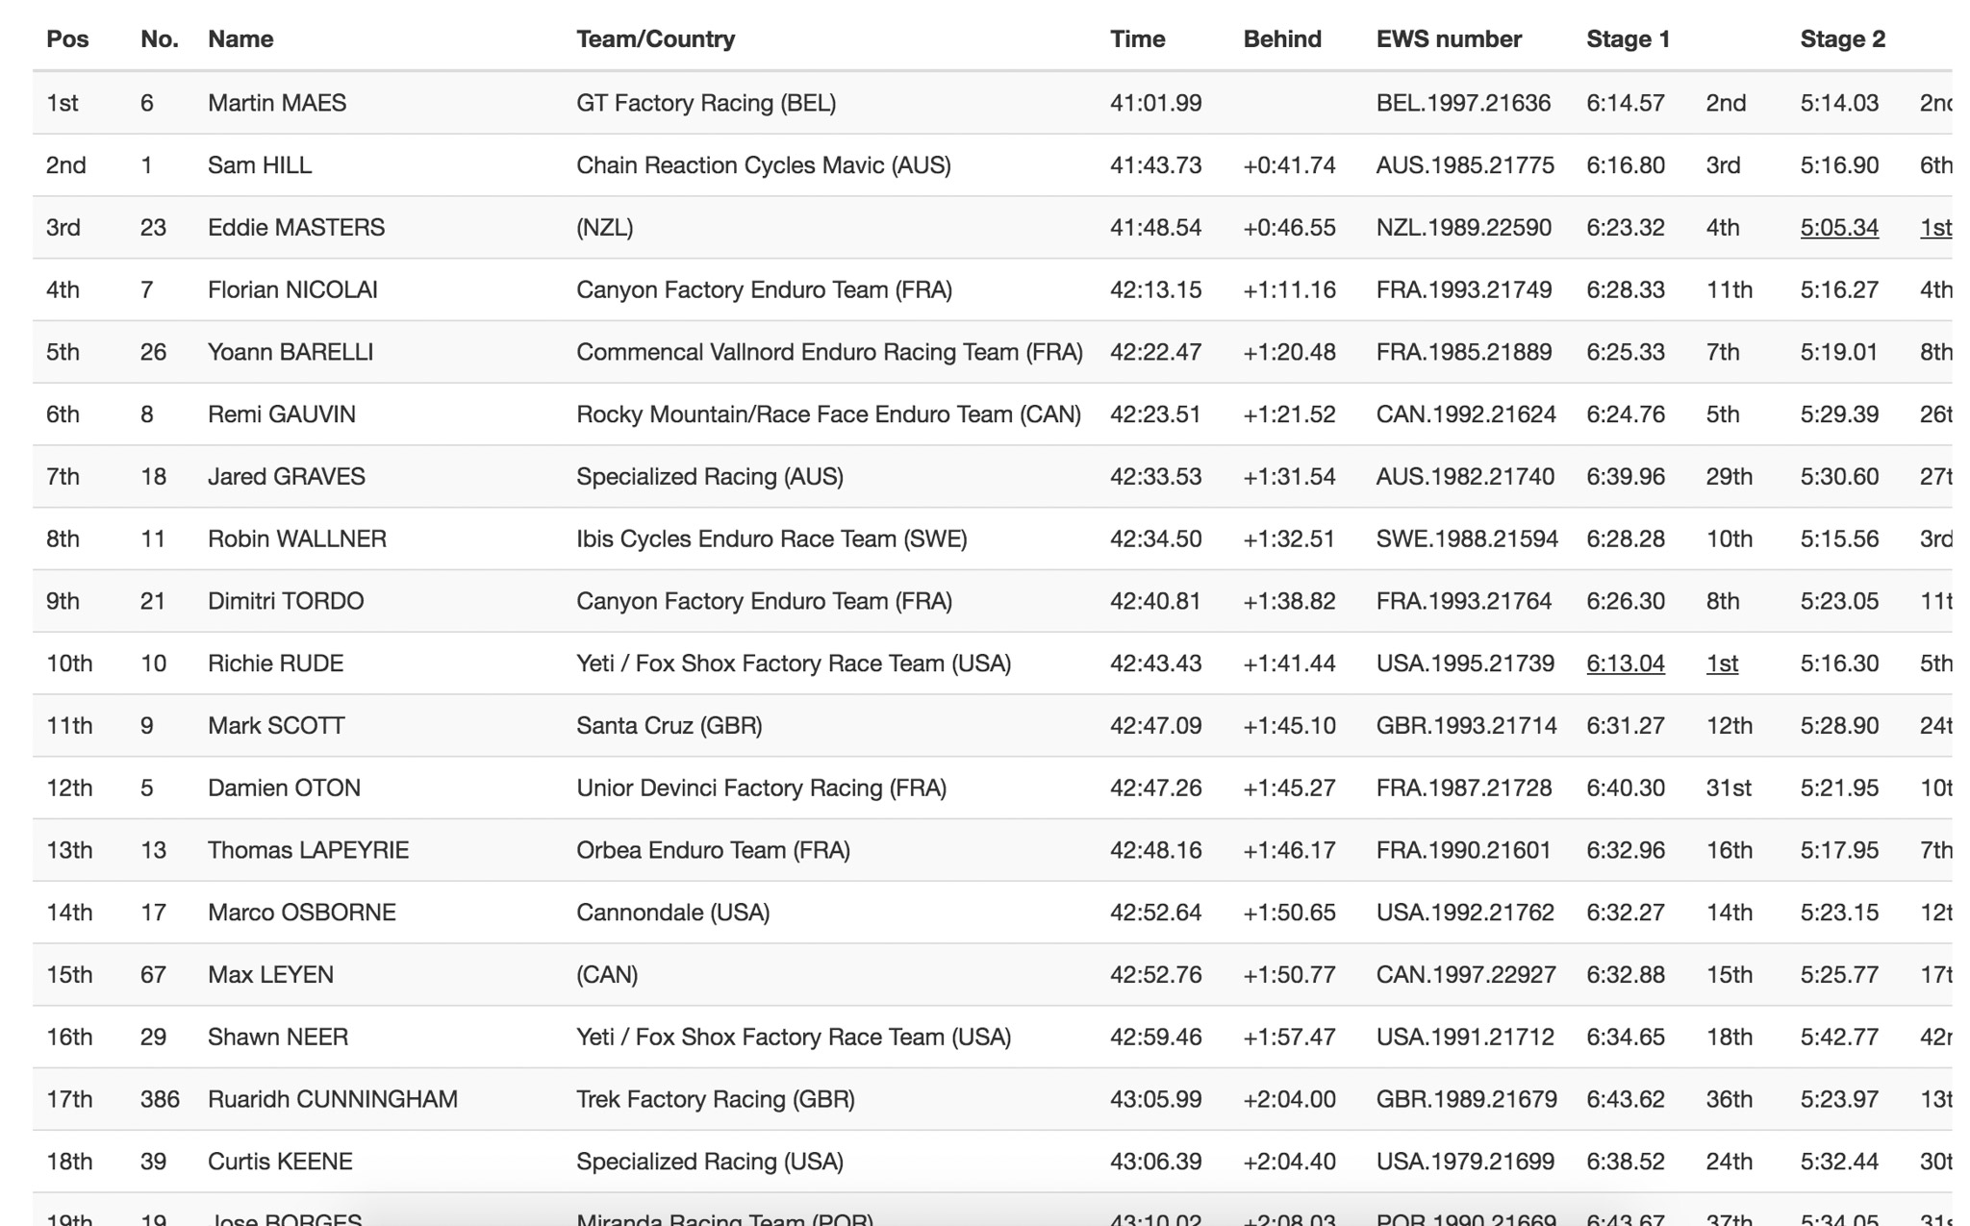The width and height of the screenshot is (1970, 1226).
Task: Click the Jared GRAVES row name
Action: pos(286,477)
